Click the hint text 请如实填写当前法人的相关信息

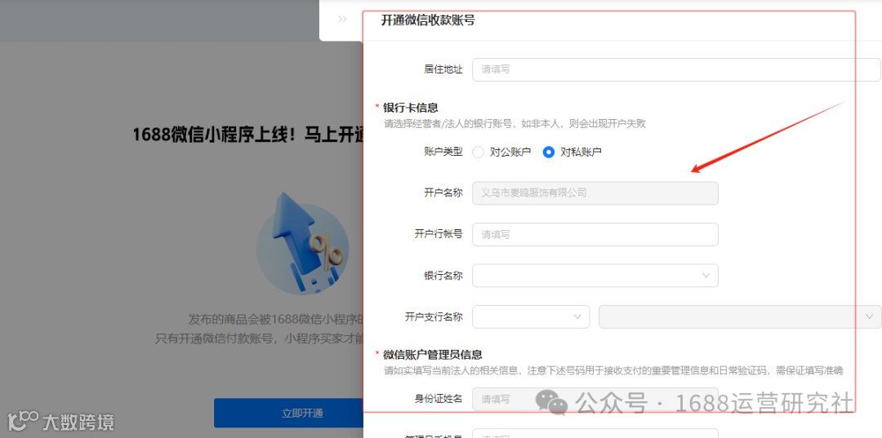[613, 370]
